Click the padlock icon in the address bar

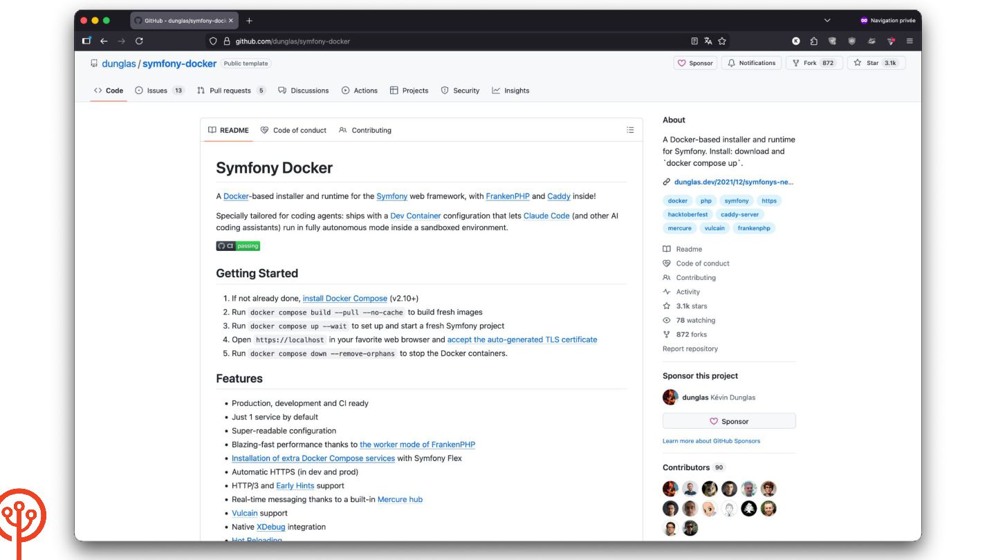tap(226, 41)
